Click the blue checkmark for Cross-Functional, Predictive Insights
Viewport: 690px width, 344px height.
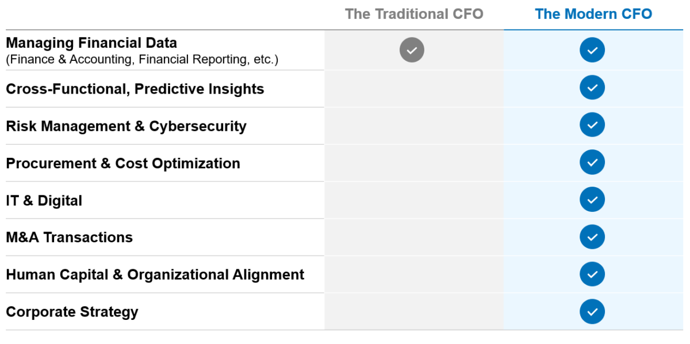592,88
